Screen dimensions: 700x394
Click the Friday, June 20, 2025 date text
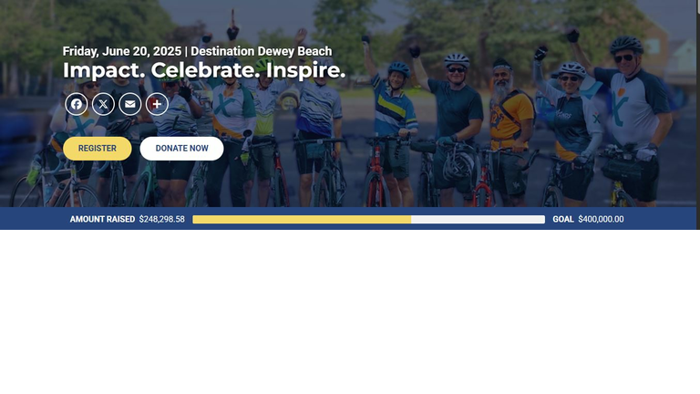(x=122, y=51)
